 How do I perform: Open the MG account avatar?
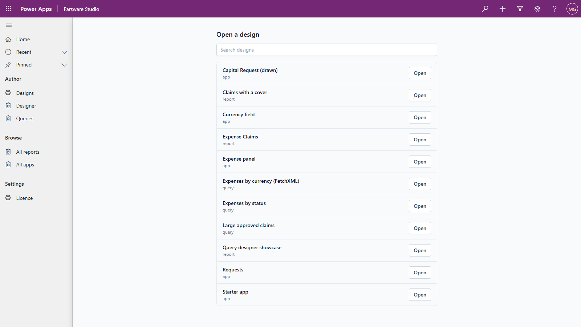click(x=572, y=9)
